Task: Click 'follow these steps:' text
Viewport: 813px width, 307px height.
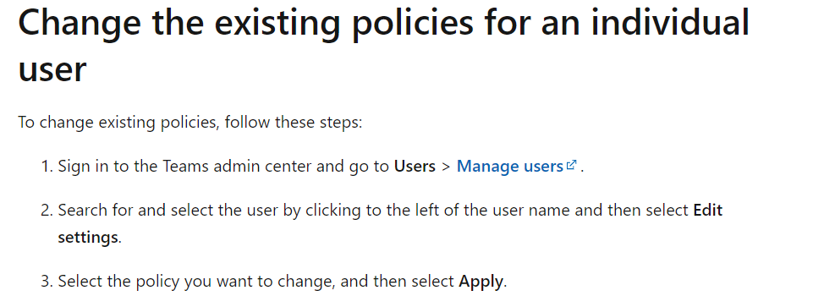Action: (294, 123)
